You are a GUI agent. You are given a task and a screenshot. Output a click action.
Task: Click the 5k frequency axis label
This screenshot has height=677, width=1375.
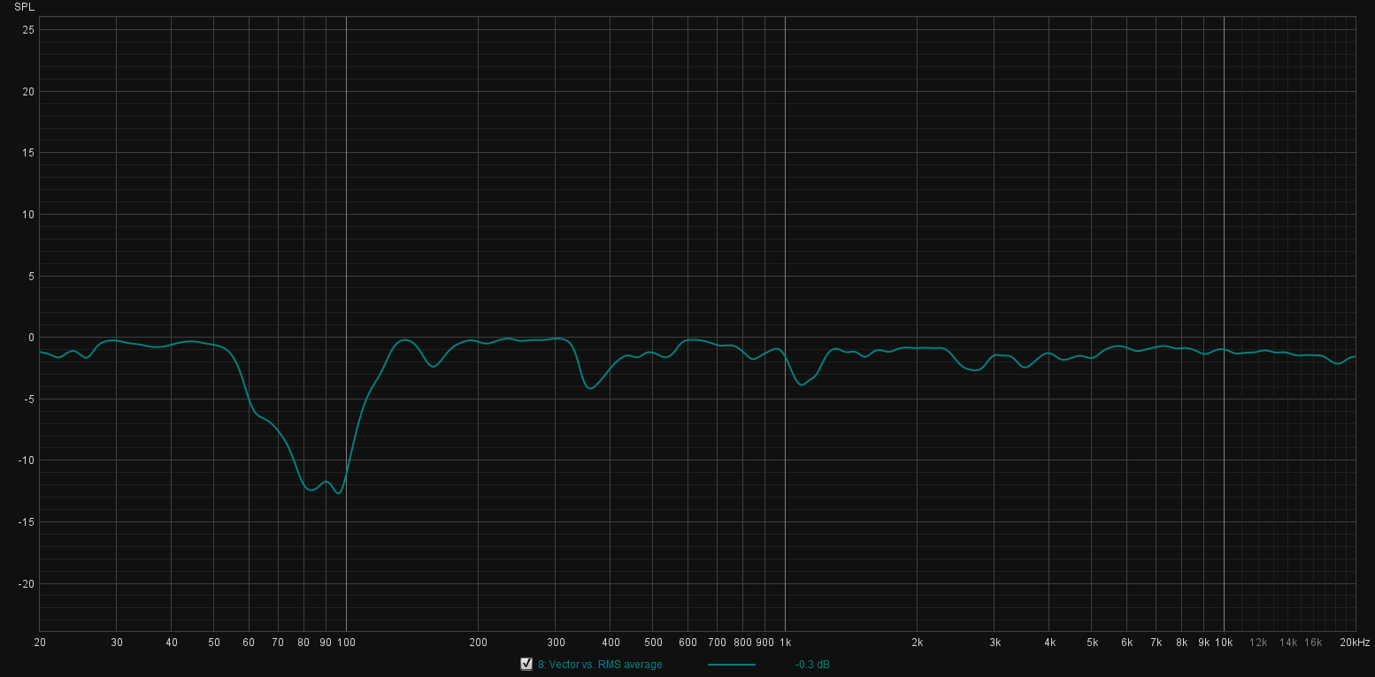[x=1092, y=643]
